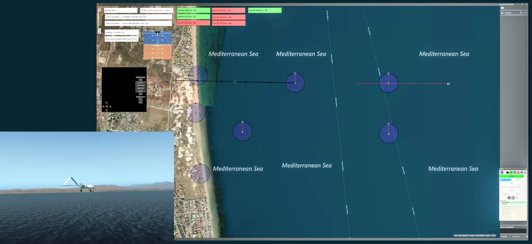Image resolution: width=532 pixels, height=244 pixels.
Task: Click the Joint 1 of Gimbal 1 readout
Action: coord(138,17)
